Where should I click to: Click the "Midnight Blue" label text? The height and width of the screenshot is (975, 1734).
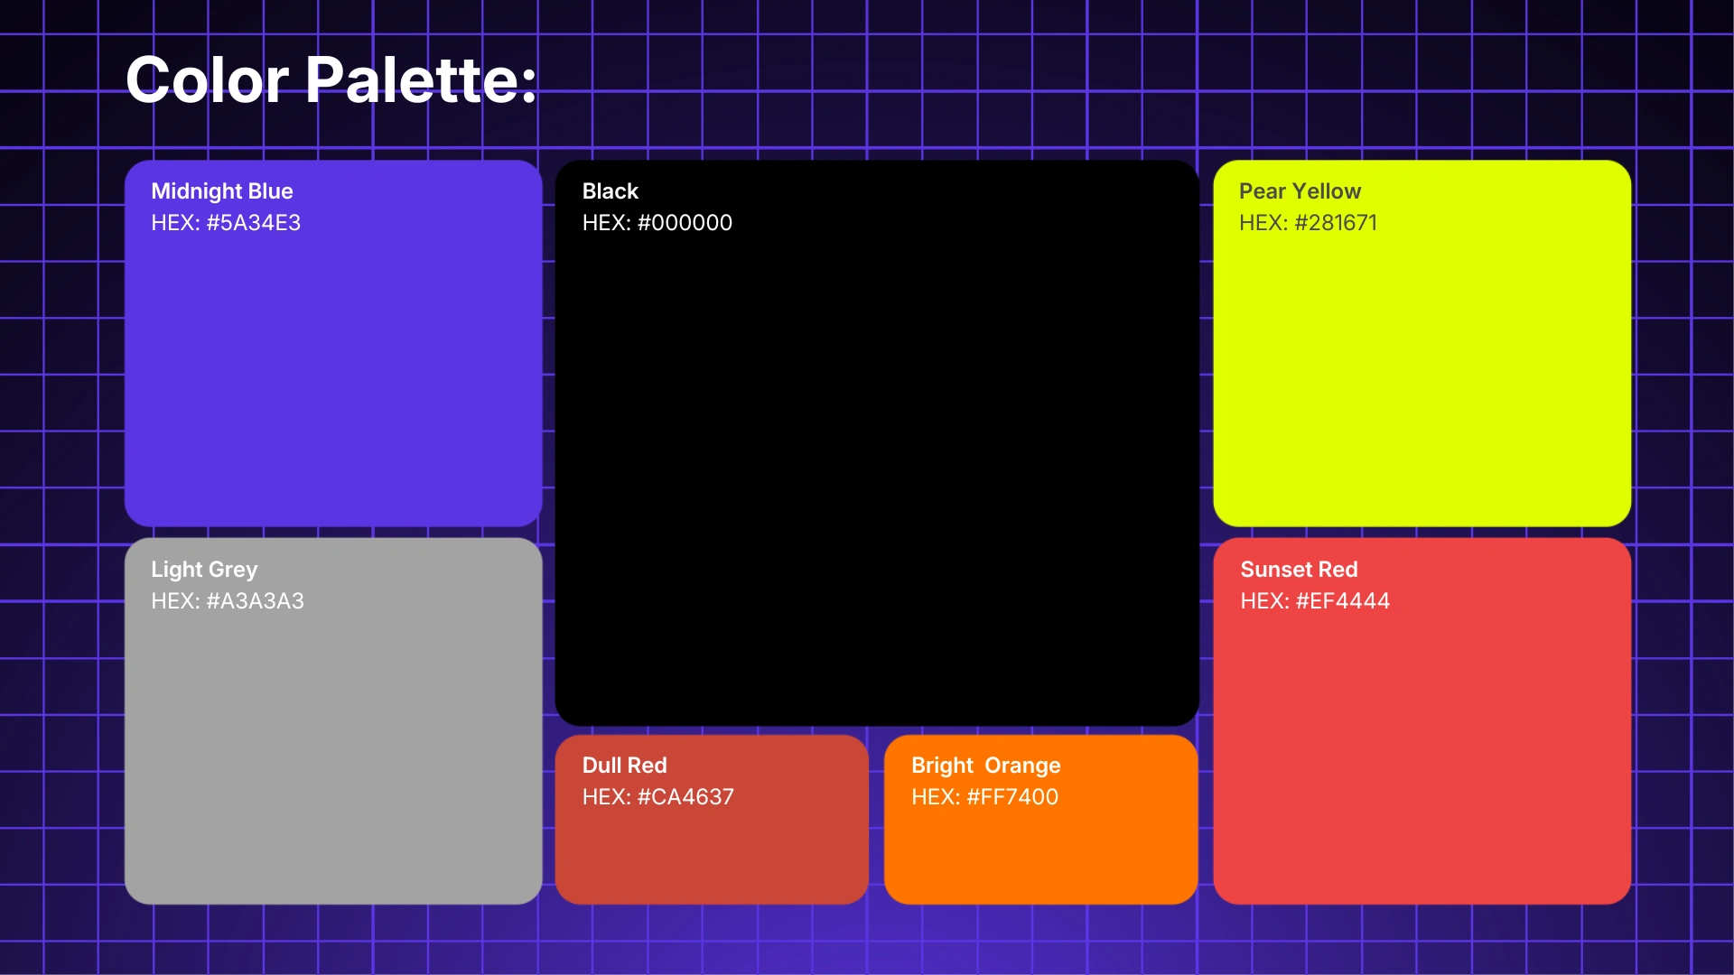click(222, 191)
